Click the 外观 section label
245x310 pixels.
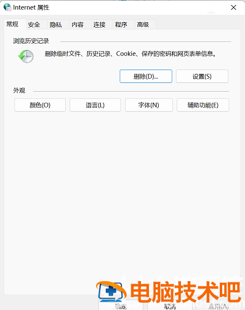pyautogui.click(x=19, y=90)
